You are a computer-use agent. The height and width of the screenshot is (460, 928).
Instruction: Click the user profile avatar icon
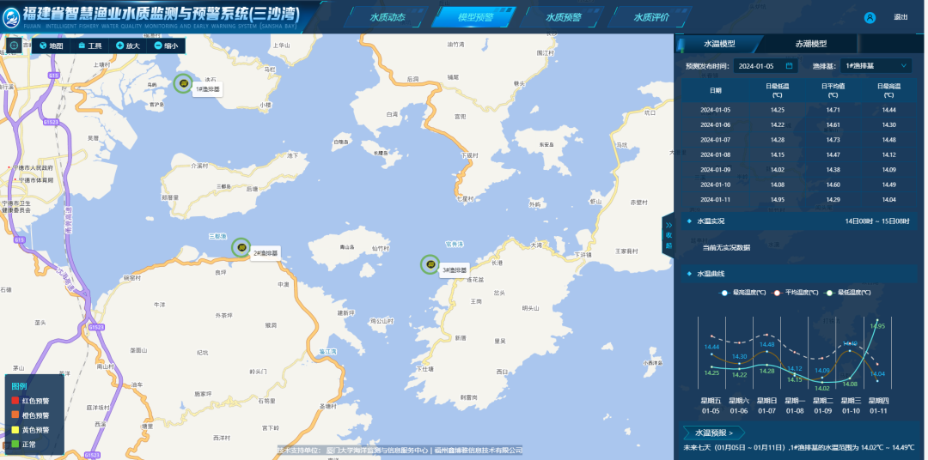tap(870, 17)
